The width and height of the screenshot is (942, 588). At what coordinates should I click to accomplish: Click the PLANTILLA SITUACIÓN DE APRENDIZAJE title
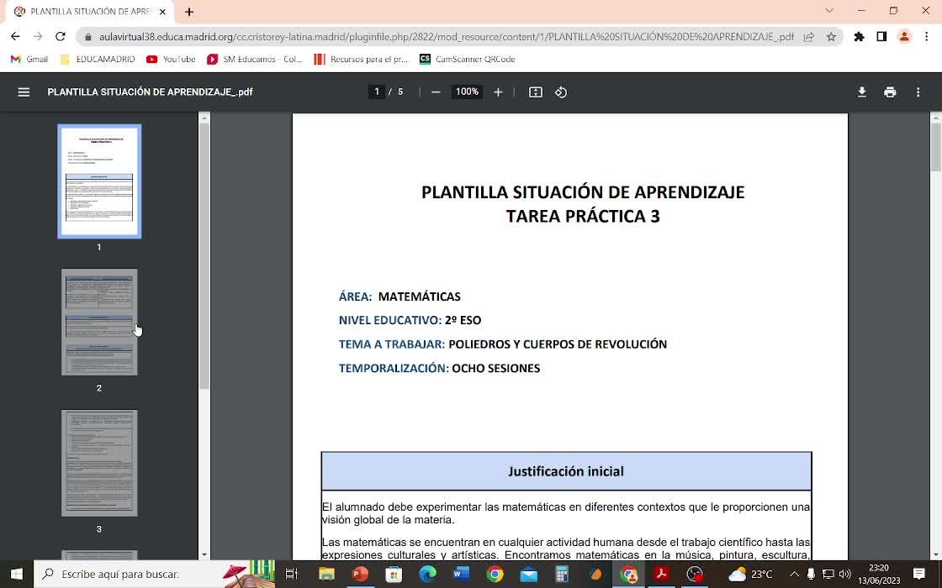pyautogui.click(x=583, y=192)
